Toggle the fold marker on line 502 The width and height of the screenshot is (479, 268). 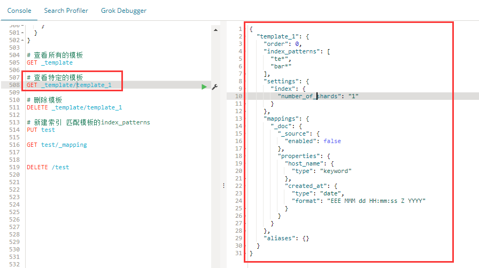(22, 40)
